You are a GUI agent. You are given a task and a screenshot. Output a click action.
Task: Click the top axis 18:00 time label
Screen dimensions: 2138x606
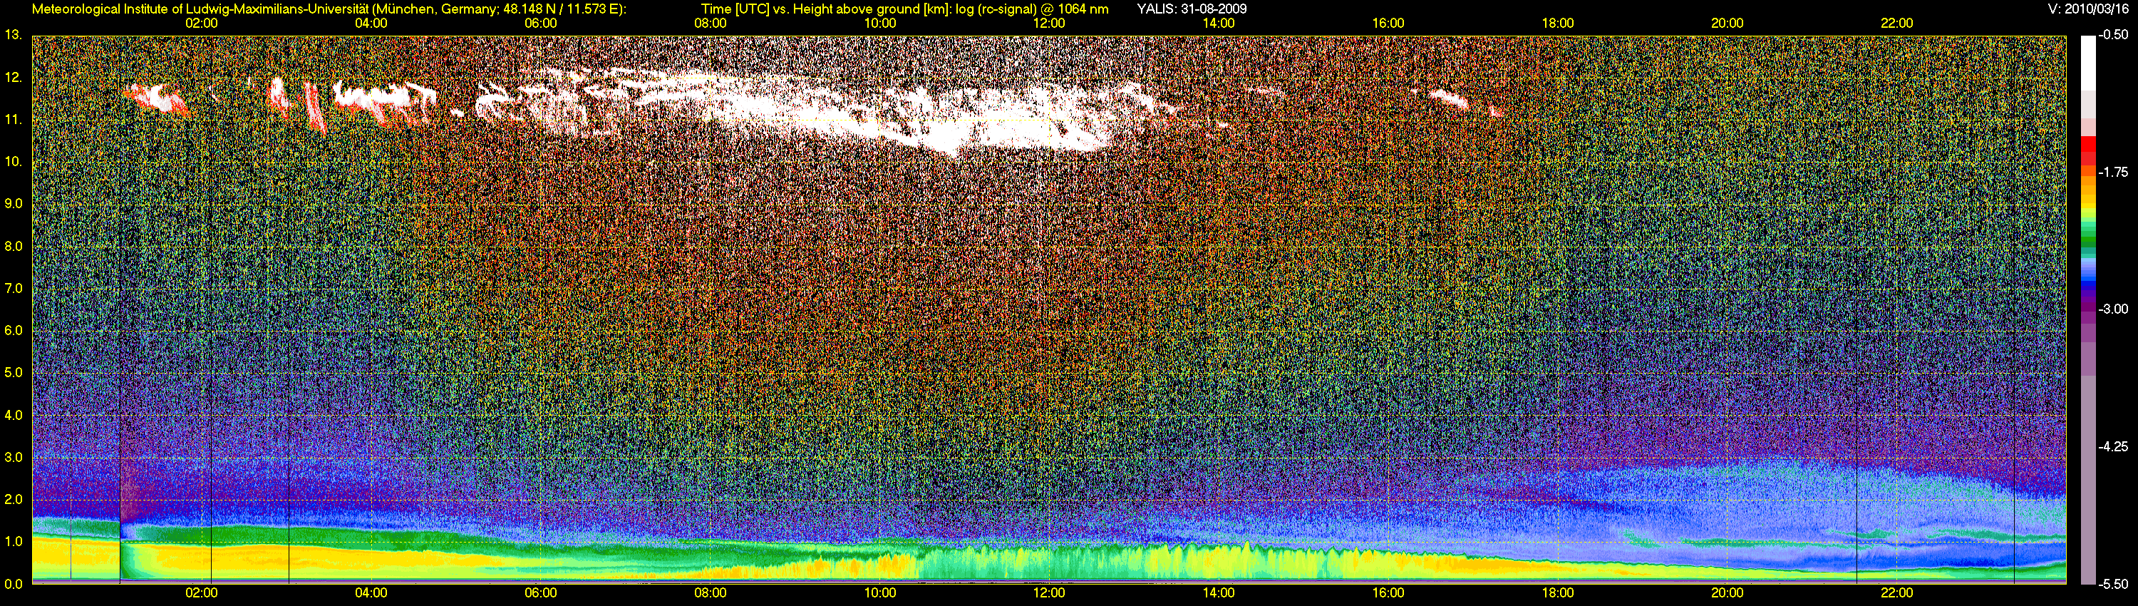coord(1558,24)
